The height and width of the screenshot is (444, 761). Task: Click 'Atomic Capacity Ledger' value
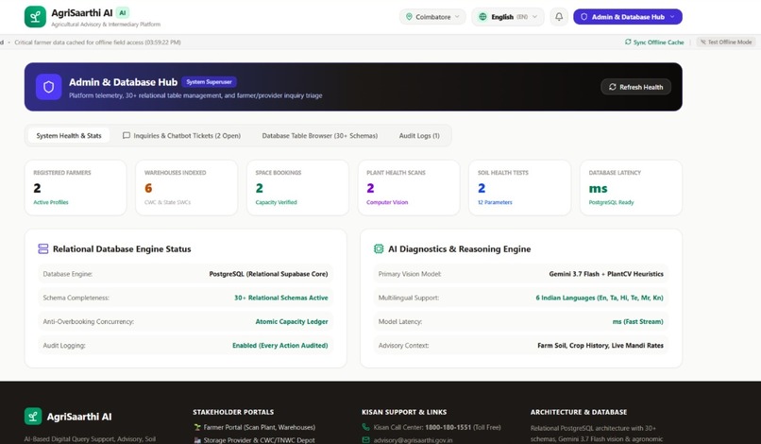coord(292,321)
